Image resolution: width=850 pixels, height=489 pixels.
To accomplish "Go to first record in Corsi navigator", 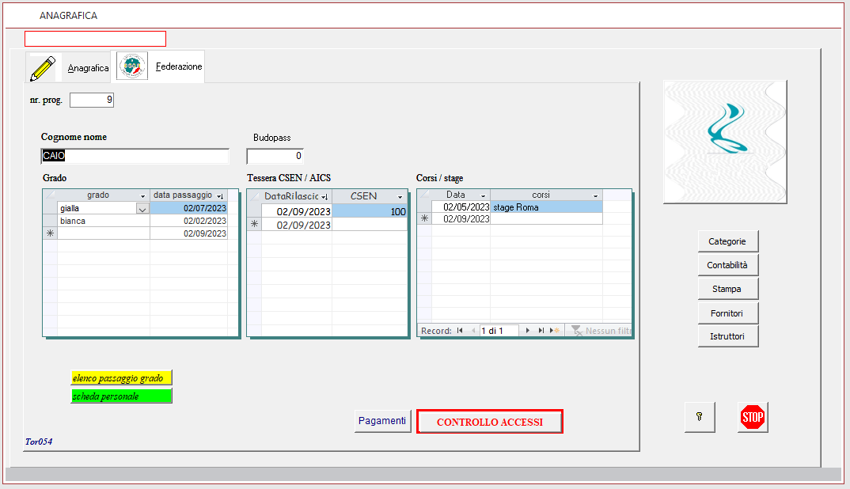I will pos(460,330).
